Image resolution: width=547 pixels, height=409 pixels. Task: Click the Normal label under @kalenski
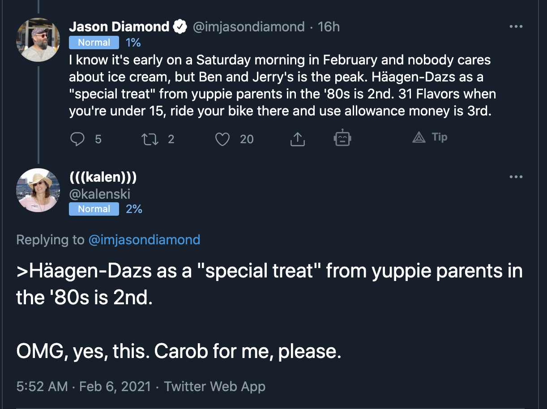pyautogui.click(x=94, y=209)
